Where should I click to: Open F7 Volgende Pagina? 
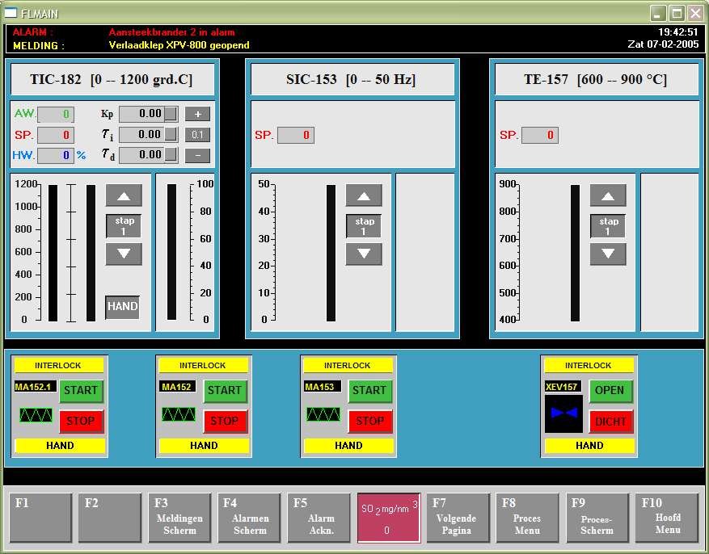pyautogui.click(x=457, y=518)
